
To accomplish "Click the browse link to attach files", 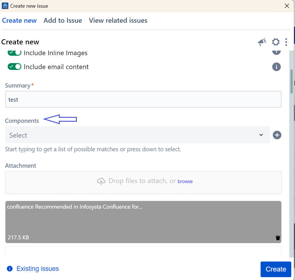I will click(x=185, y=181).
